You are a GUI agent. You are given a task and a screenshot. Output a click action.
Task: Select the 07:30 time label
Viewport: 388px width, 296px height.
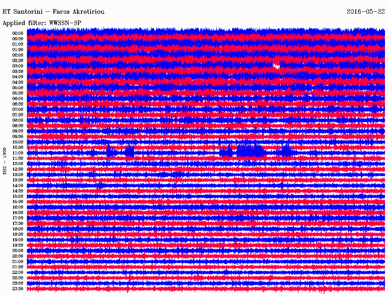(18, 115)
